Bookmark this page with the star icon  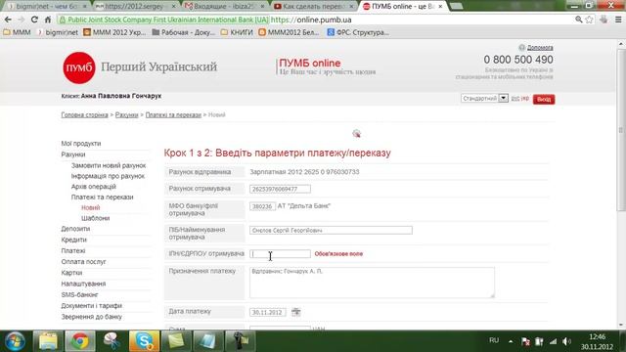589,20
